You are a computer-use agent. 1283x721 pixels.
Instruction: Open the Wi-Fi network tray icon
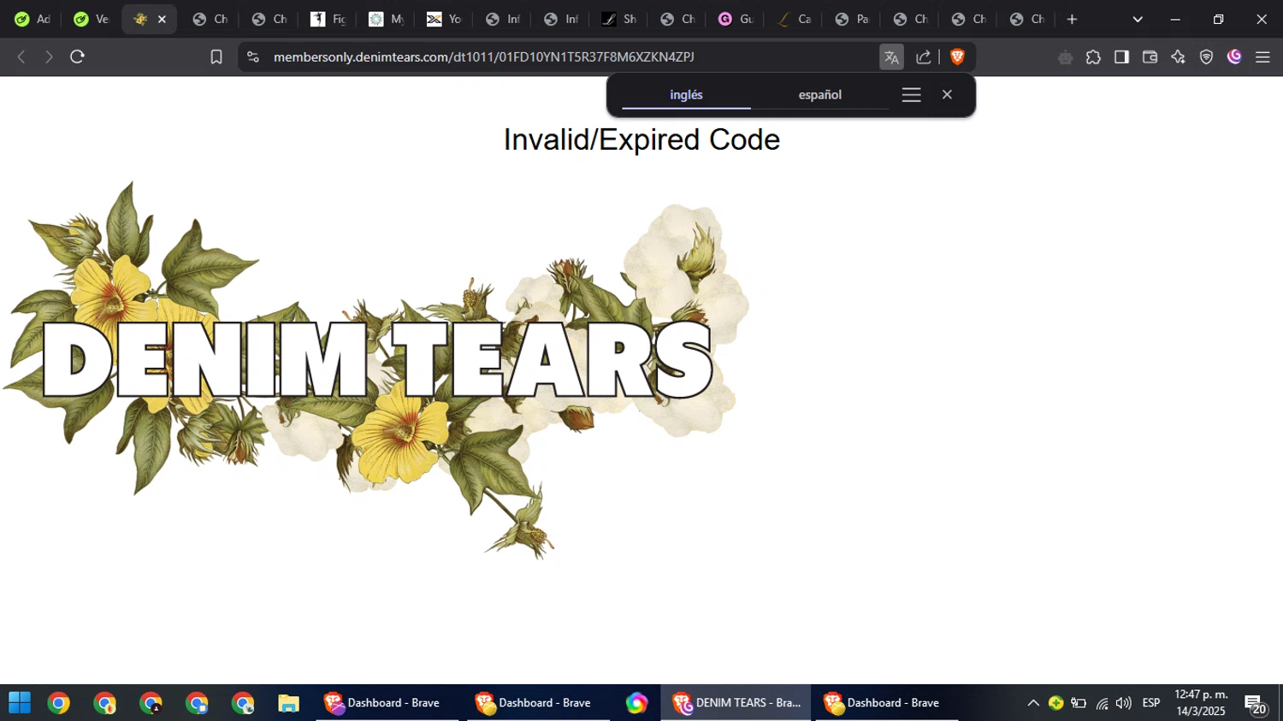point(1102,703)
